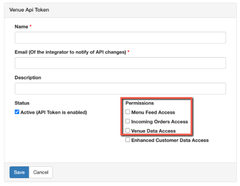Check the Venue Data Access box
240x186 pixels.
coord(128,130)
